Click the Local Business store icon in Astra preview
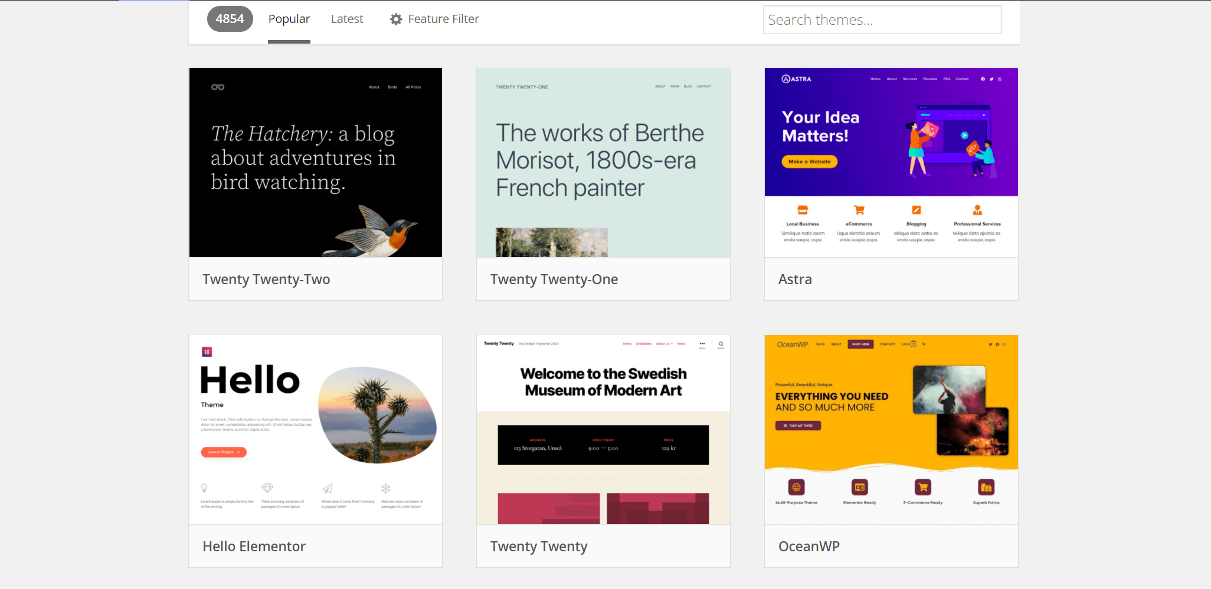The image size is (1211, 589). [803, 210]
